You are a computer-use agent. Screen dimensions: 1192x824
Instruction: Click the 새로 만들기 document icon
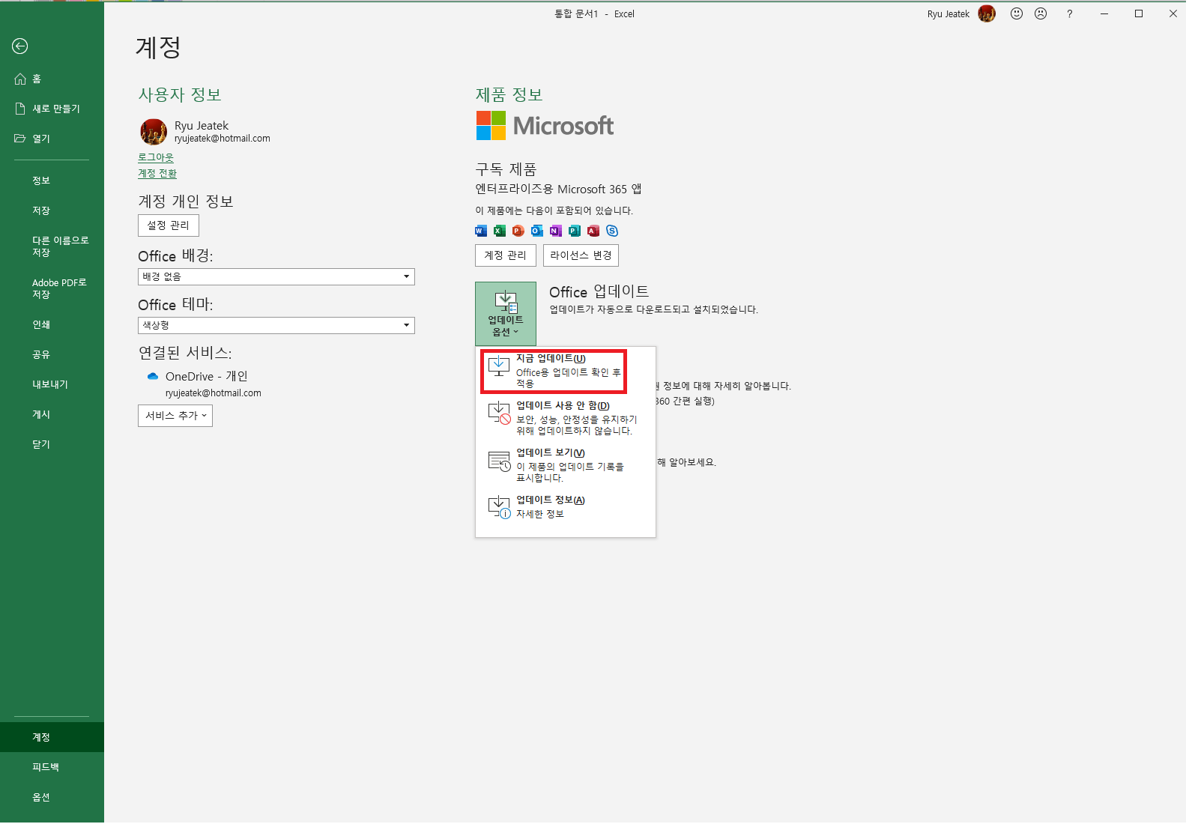tap(20, 109)
